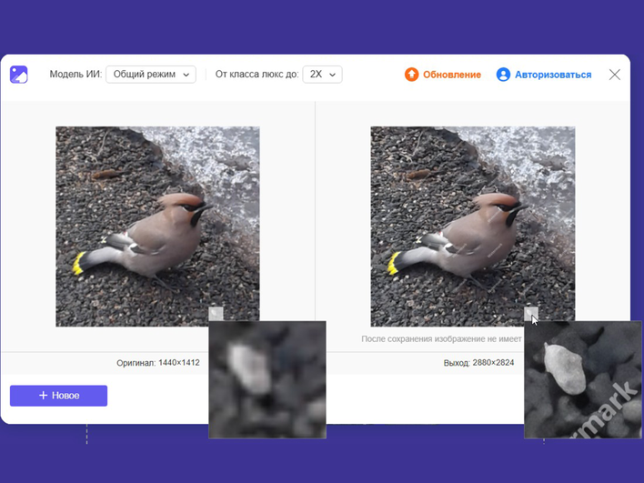Click the magnifier square on original image
This screenshot has height=483, width=644.
(216, 314)
